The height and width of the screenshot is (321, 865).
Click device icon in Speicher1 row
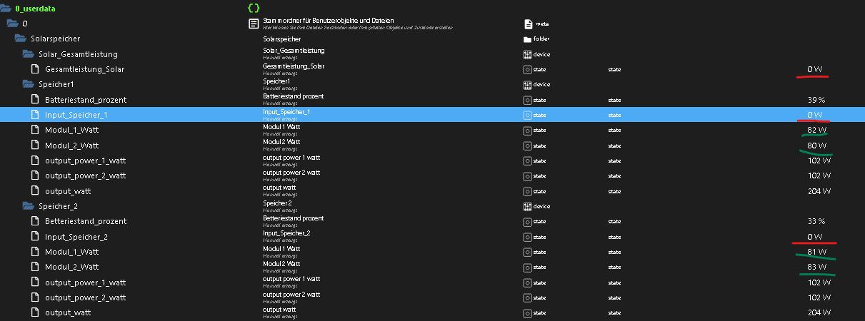[528, 84]
